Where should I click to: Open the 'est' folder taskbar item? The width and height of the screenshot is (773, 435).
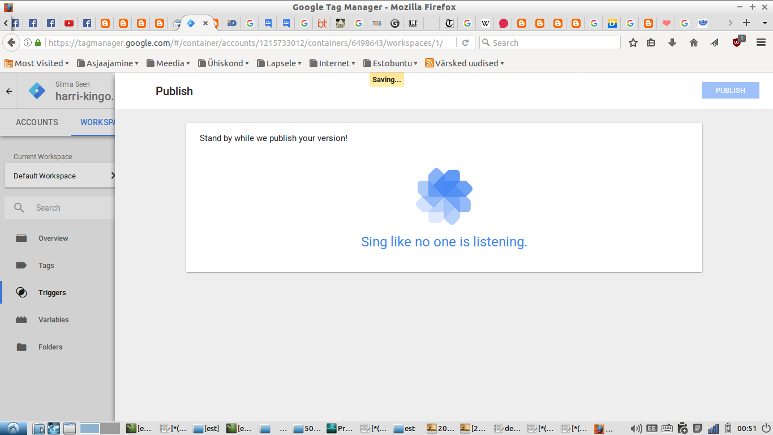[x=405, y=428]
